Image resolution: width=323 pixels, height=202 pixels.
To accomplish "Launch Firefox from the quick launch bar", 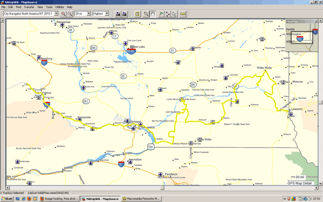I will coord(29,199).
